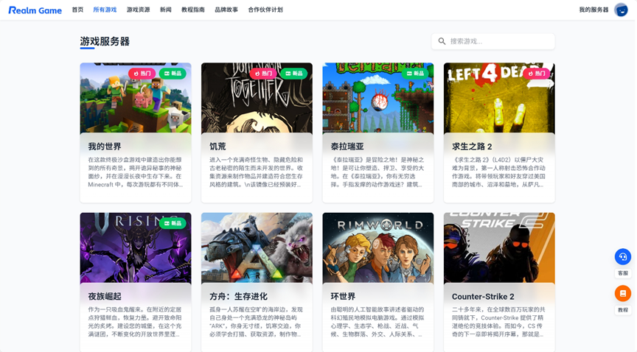Click the 求生之路 2 description text

click(x=499, y=172)
